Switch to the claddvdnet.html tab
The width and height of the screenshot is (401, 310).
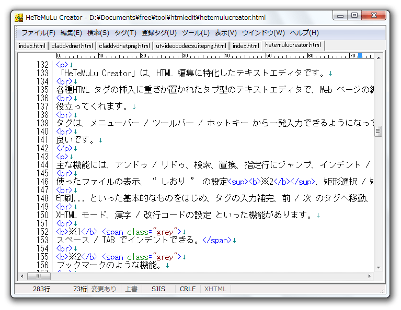pyautogui.click(x=72, y=46)
